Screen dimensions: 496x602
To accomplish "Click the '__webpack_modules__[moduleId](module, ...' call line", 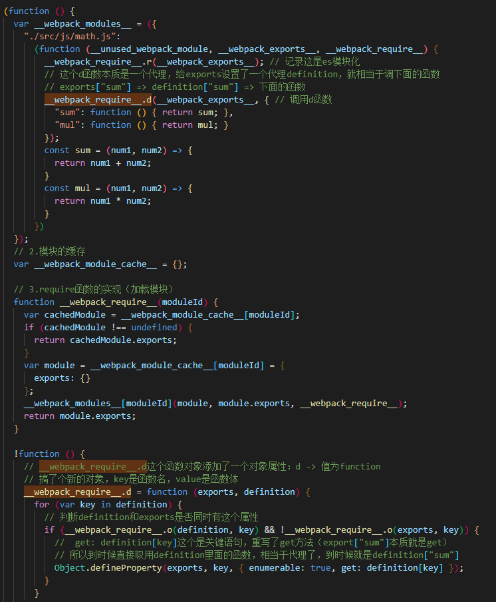I will click(x=215, y=404).
